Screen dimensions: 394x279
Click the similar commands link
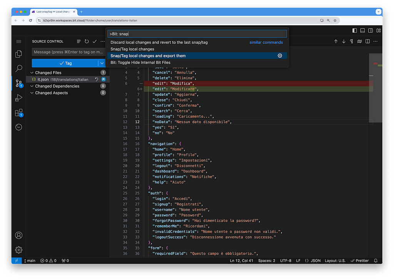click(266, 42)
